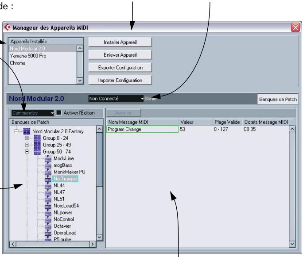
Task: Click patch tree vertical scrollbar down arrow
Action: point(99,237)
